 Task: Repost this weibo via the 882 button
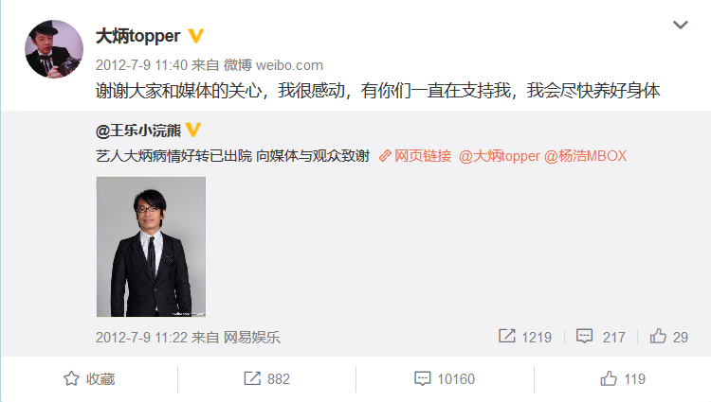(267, 378)
